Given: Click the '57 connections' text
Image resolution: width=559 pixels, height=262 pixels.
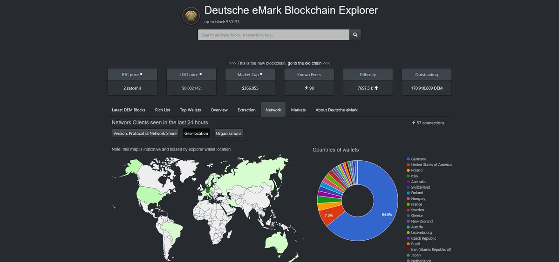Looking at the screenshot, I should [430, 123].
